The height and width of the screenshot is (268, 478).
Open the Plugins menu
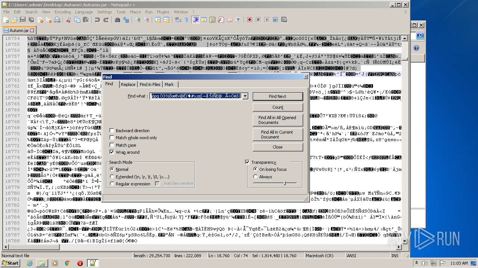[163, 12]
